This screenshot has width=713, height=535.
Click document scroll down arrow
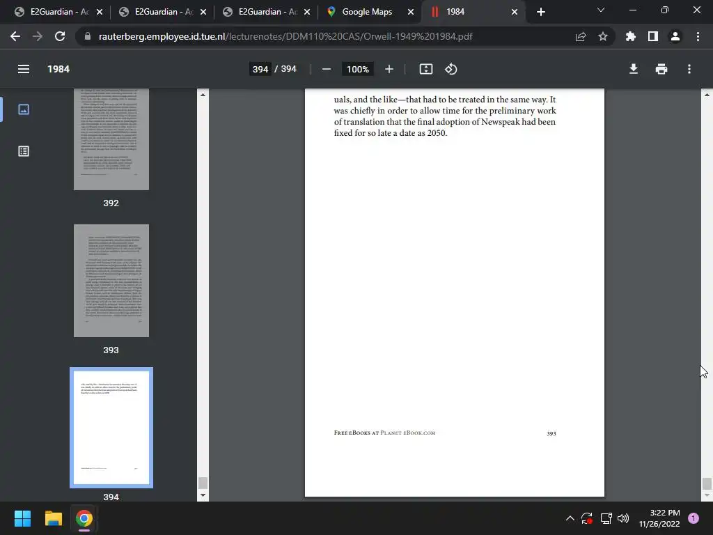707,495
